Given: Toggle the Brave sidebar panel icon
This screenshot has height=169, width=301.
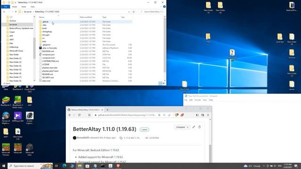Looking at the screenshot, I should coord(197,115).
